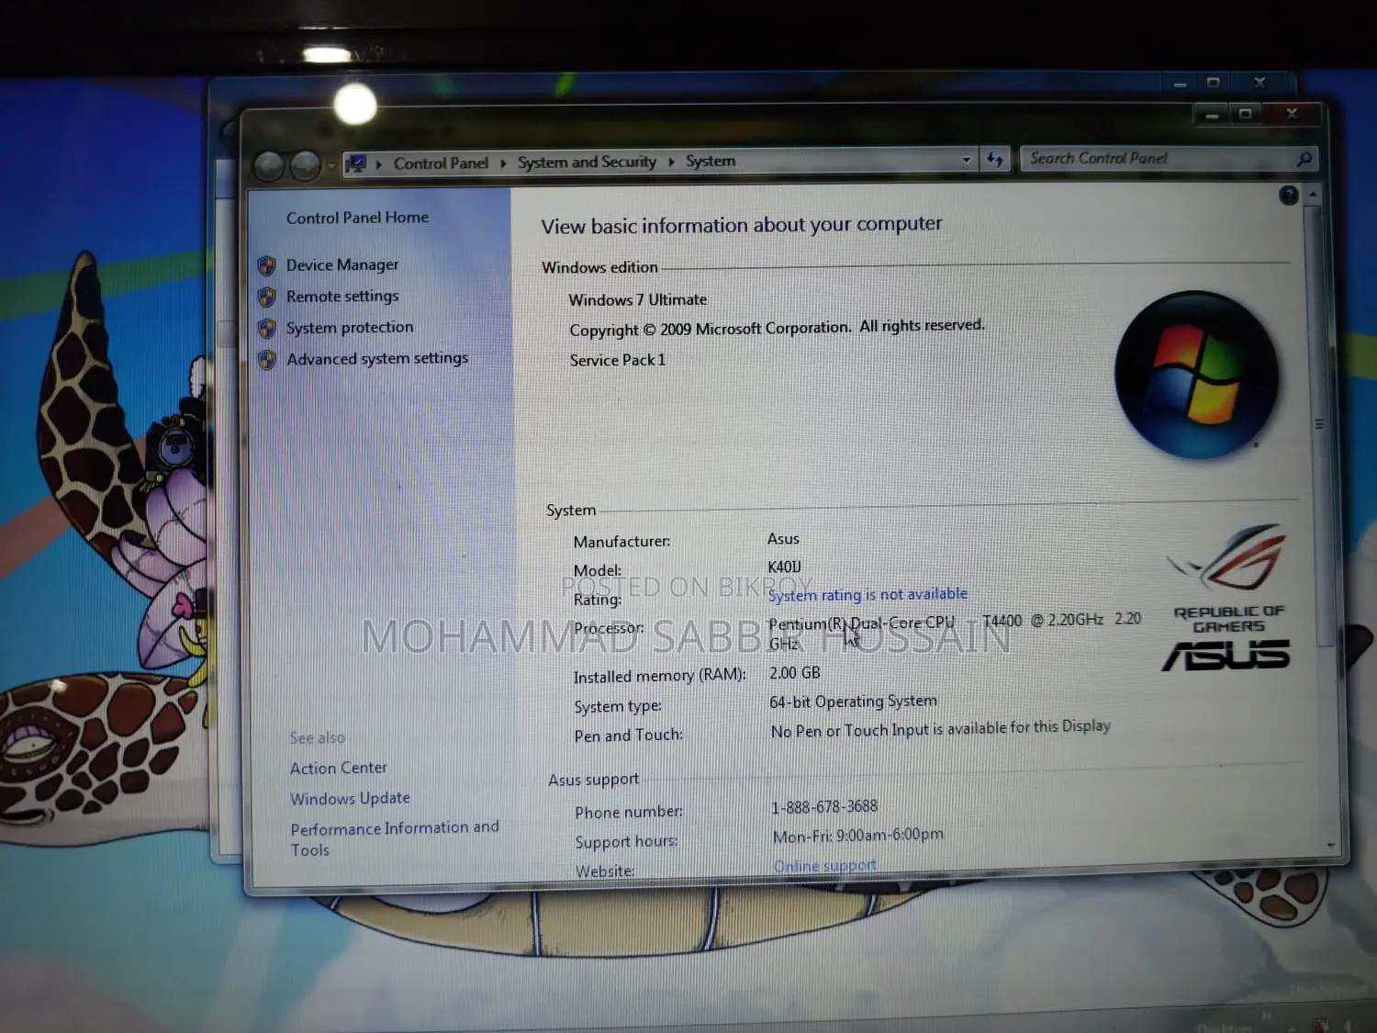Open Performance Information and Tools
The image size is (1377, 1033).
[x=395, y=838]
